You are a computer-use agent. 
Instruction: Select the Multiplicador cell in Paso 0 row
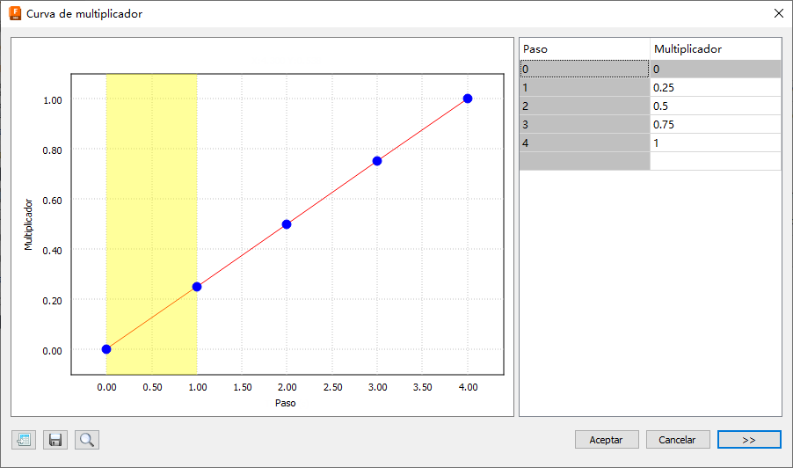(716, 69)
